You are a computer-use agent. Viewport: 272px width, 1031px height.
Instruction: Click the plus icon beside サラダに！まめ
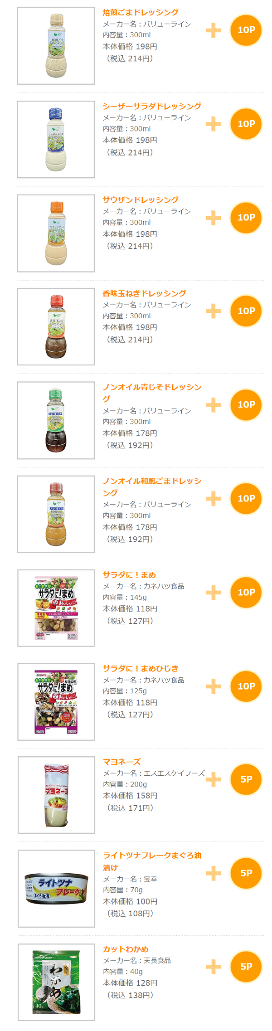tap(214, 592)
